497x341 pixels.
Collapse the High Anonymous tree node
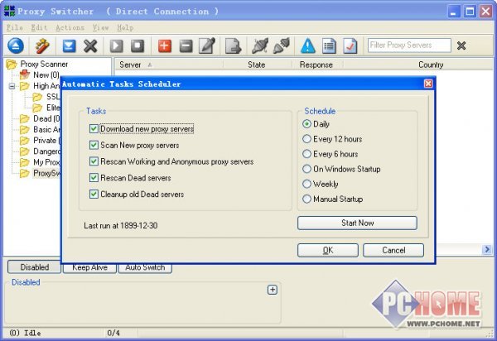(x=12, y=86)
